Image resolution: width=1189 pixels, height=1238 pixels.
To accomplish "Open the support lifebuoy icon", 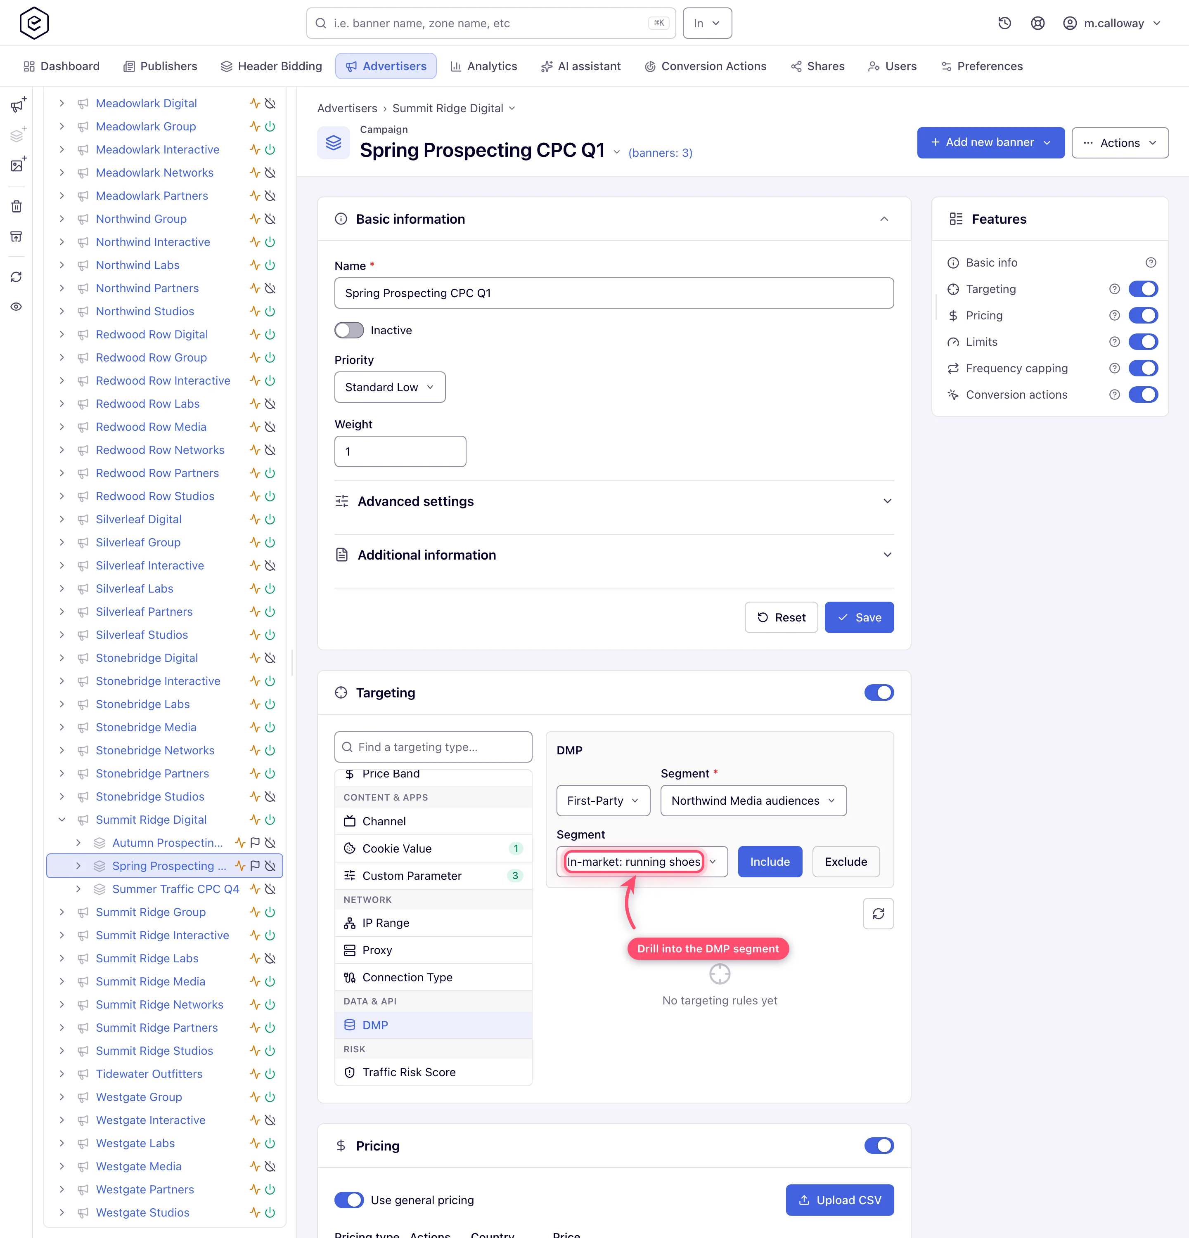I will [1037, 24].
